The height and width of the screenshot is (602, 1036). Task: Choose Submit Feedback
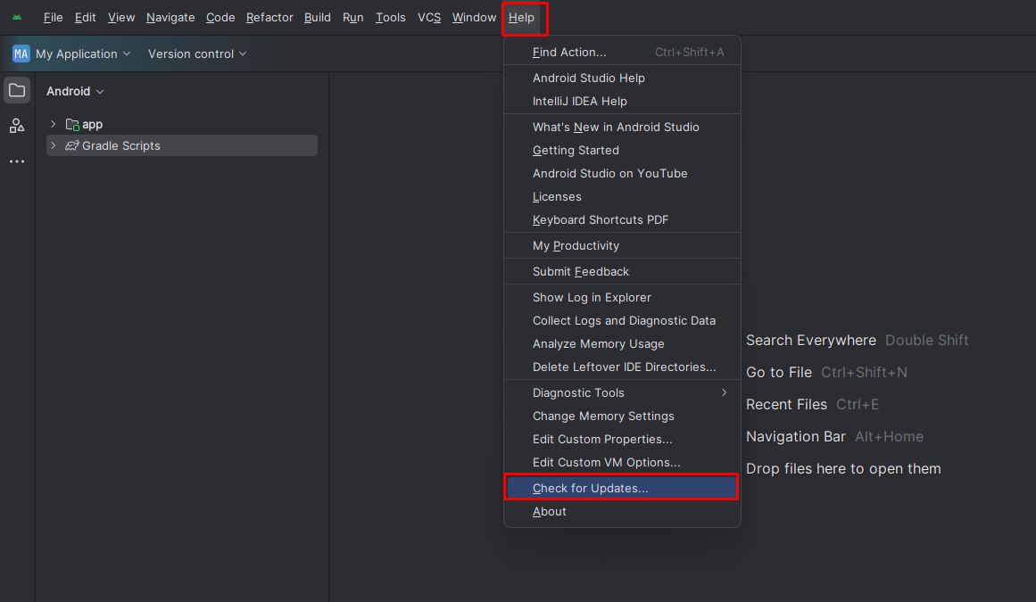coord(622,271)
